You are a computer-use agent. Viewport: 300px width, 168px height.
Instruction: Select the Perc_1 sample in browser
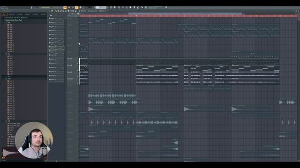11,81
